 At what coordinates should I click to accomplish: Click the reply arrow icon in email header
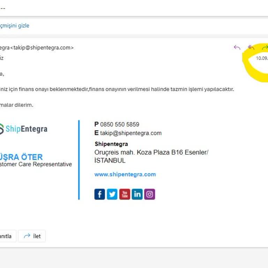tap(237, 47)
